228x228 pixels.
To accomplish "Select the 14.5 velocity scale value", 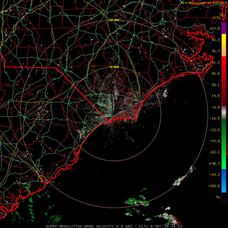I will pyautogui.click(x=216, y=96).
